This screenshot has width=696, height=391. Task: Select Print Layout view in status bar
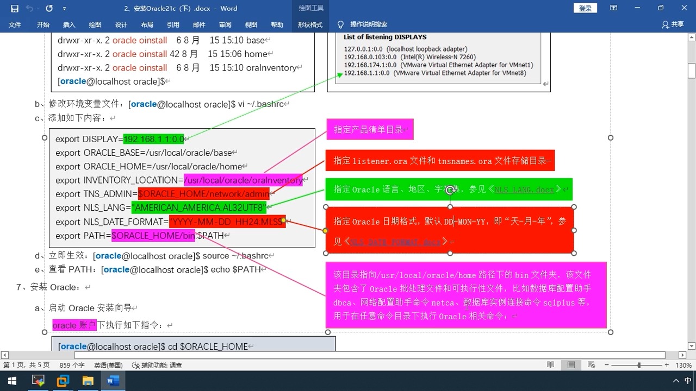click(570, 365)
